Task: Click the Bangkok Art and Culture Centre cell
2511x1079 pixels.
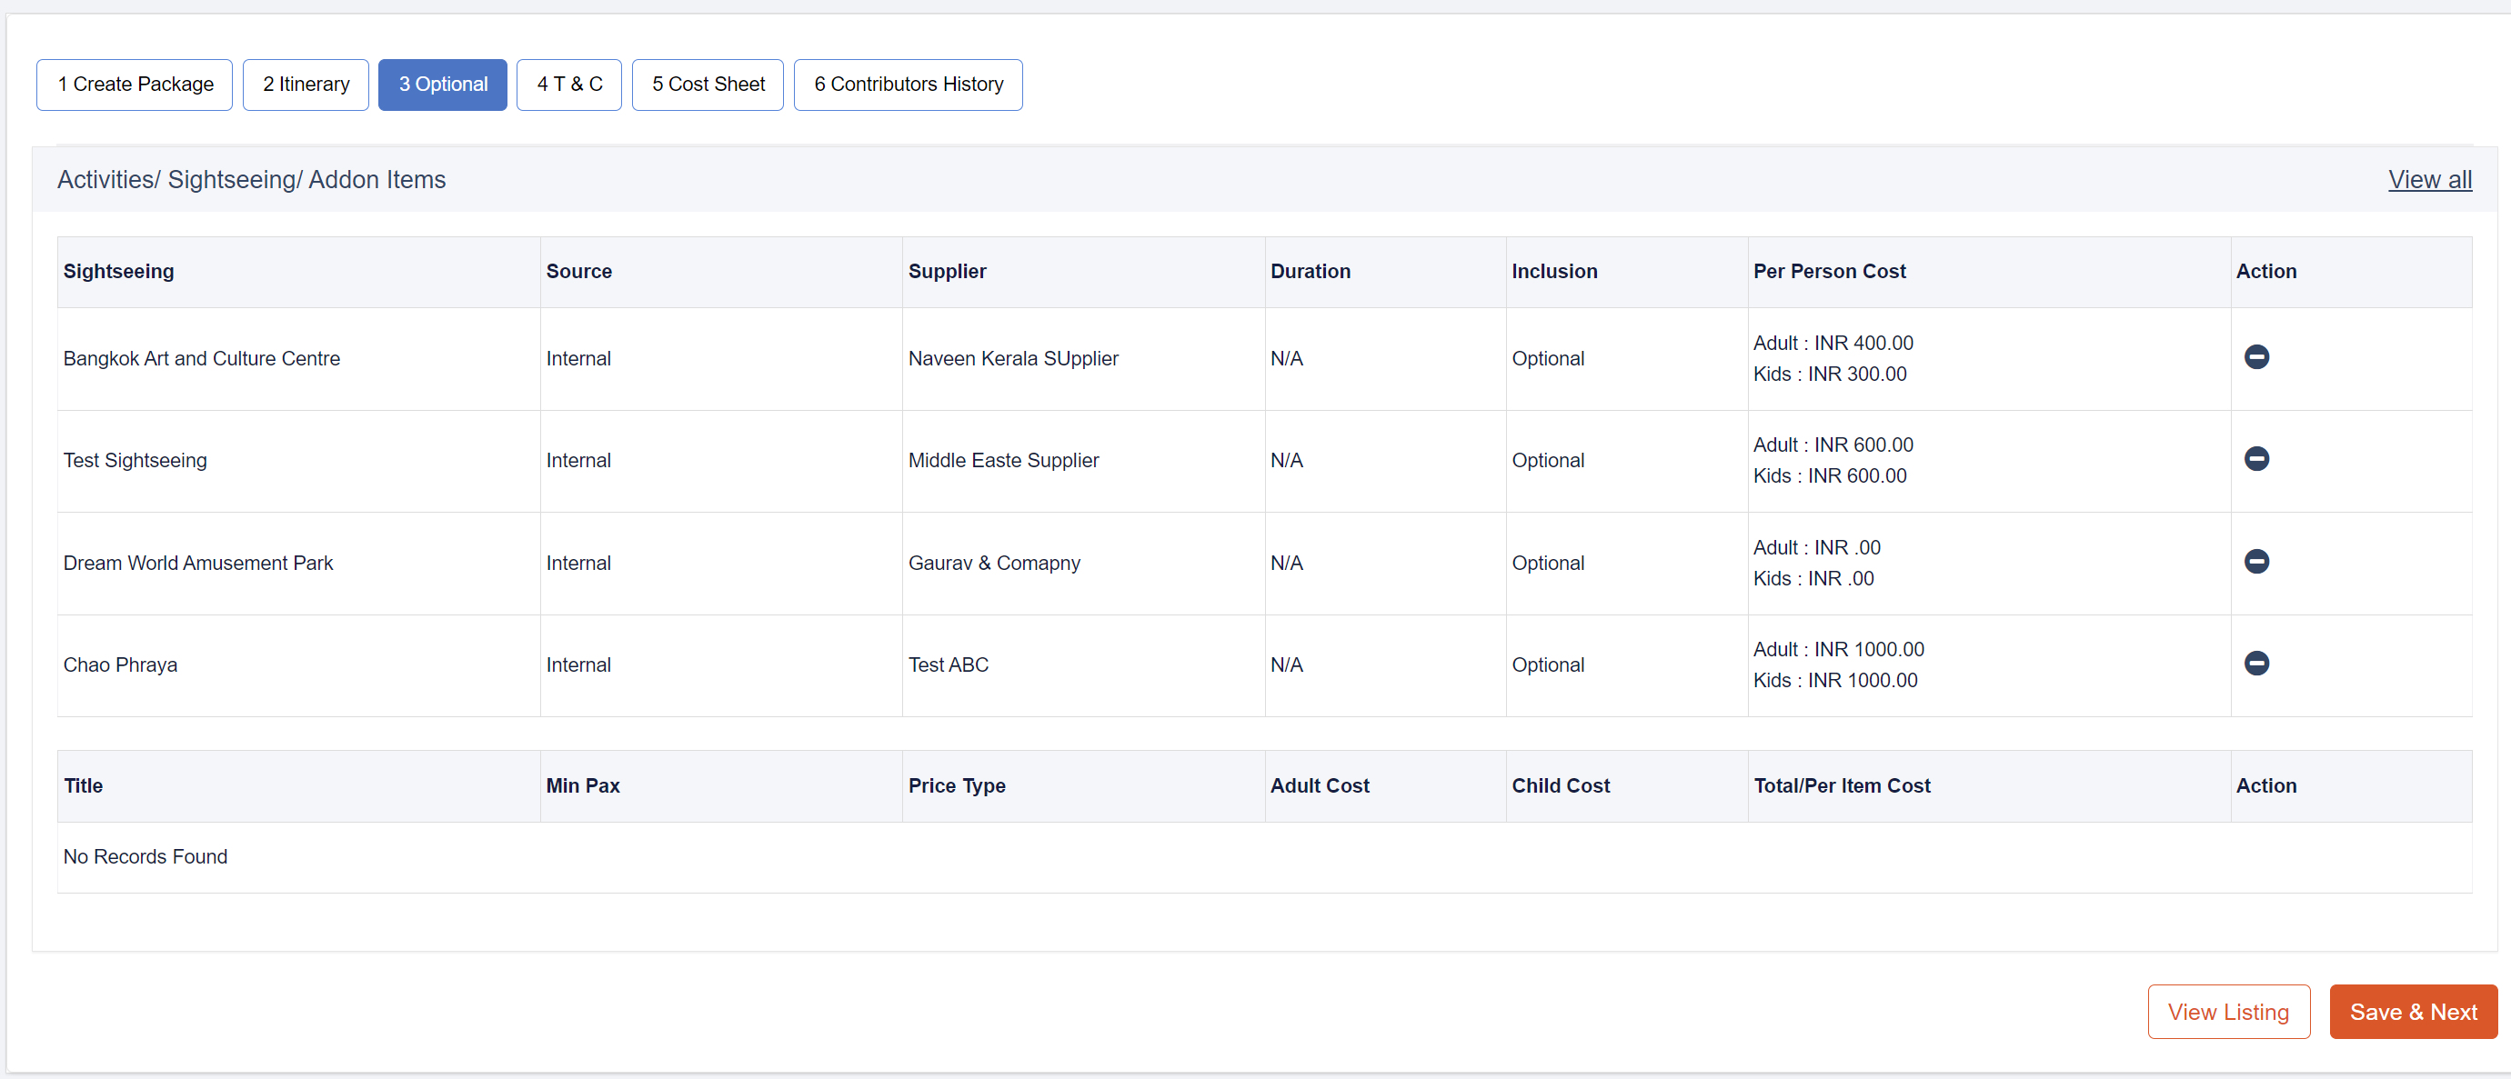Action: pos(202,359)
